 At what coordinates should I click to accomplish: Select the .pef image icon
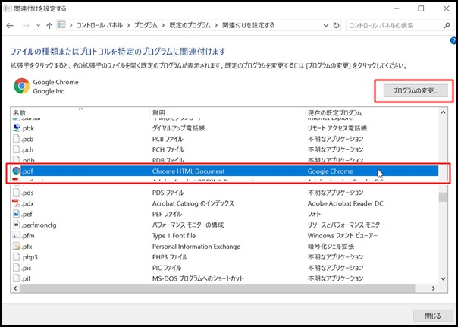pyautogui.click(x=17, y=214)
